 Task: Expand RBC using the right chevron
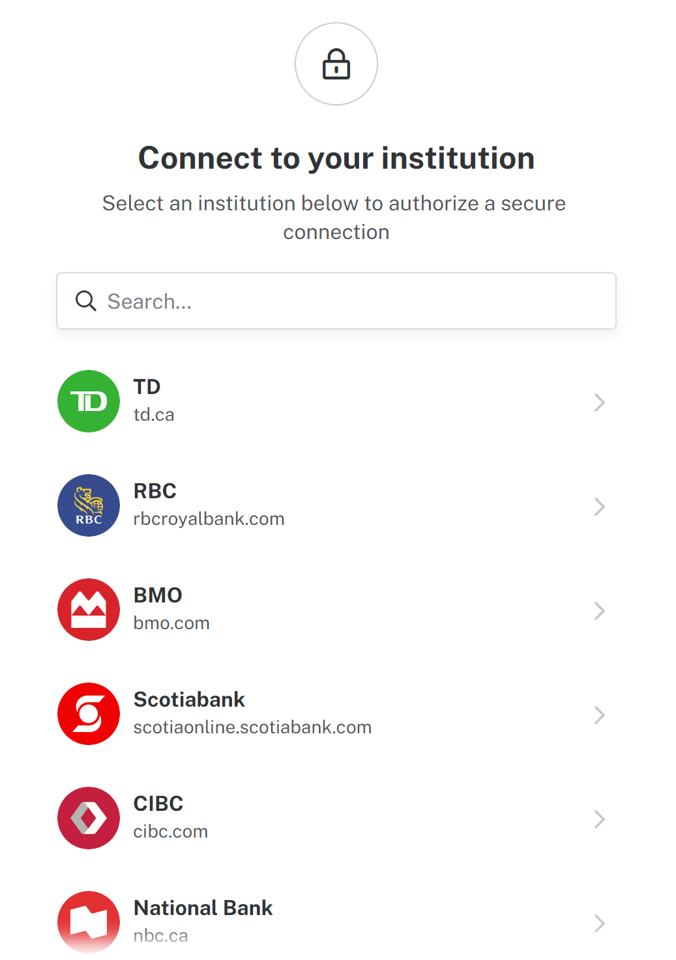click(600, 507)
